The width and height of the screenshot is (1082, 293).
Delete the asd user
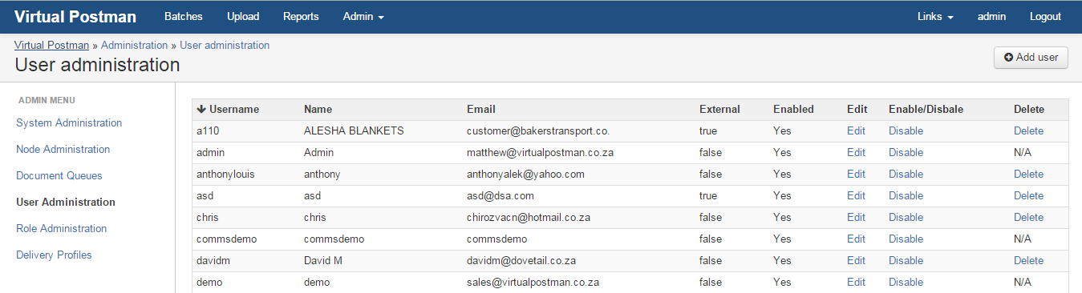[x=1028, y=195]
